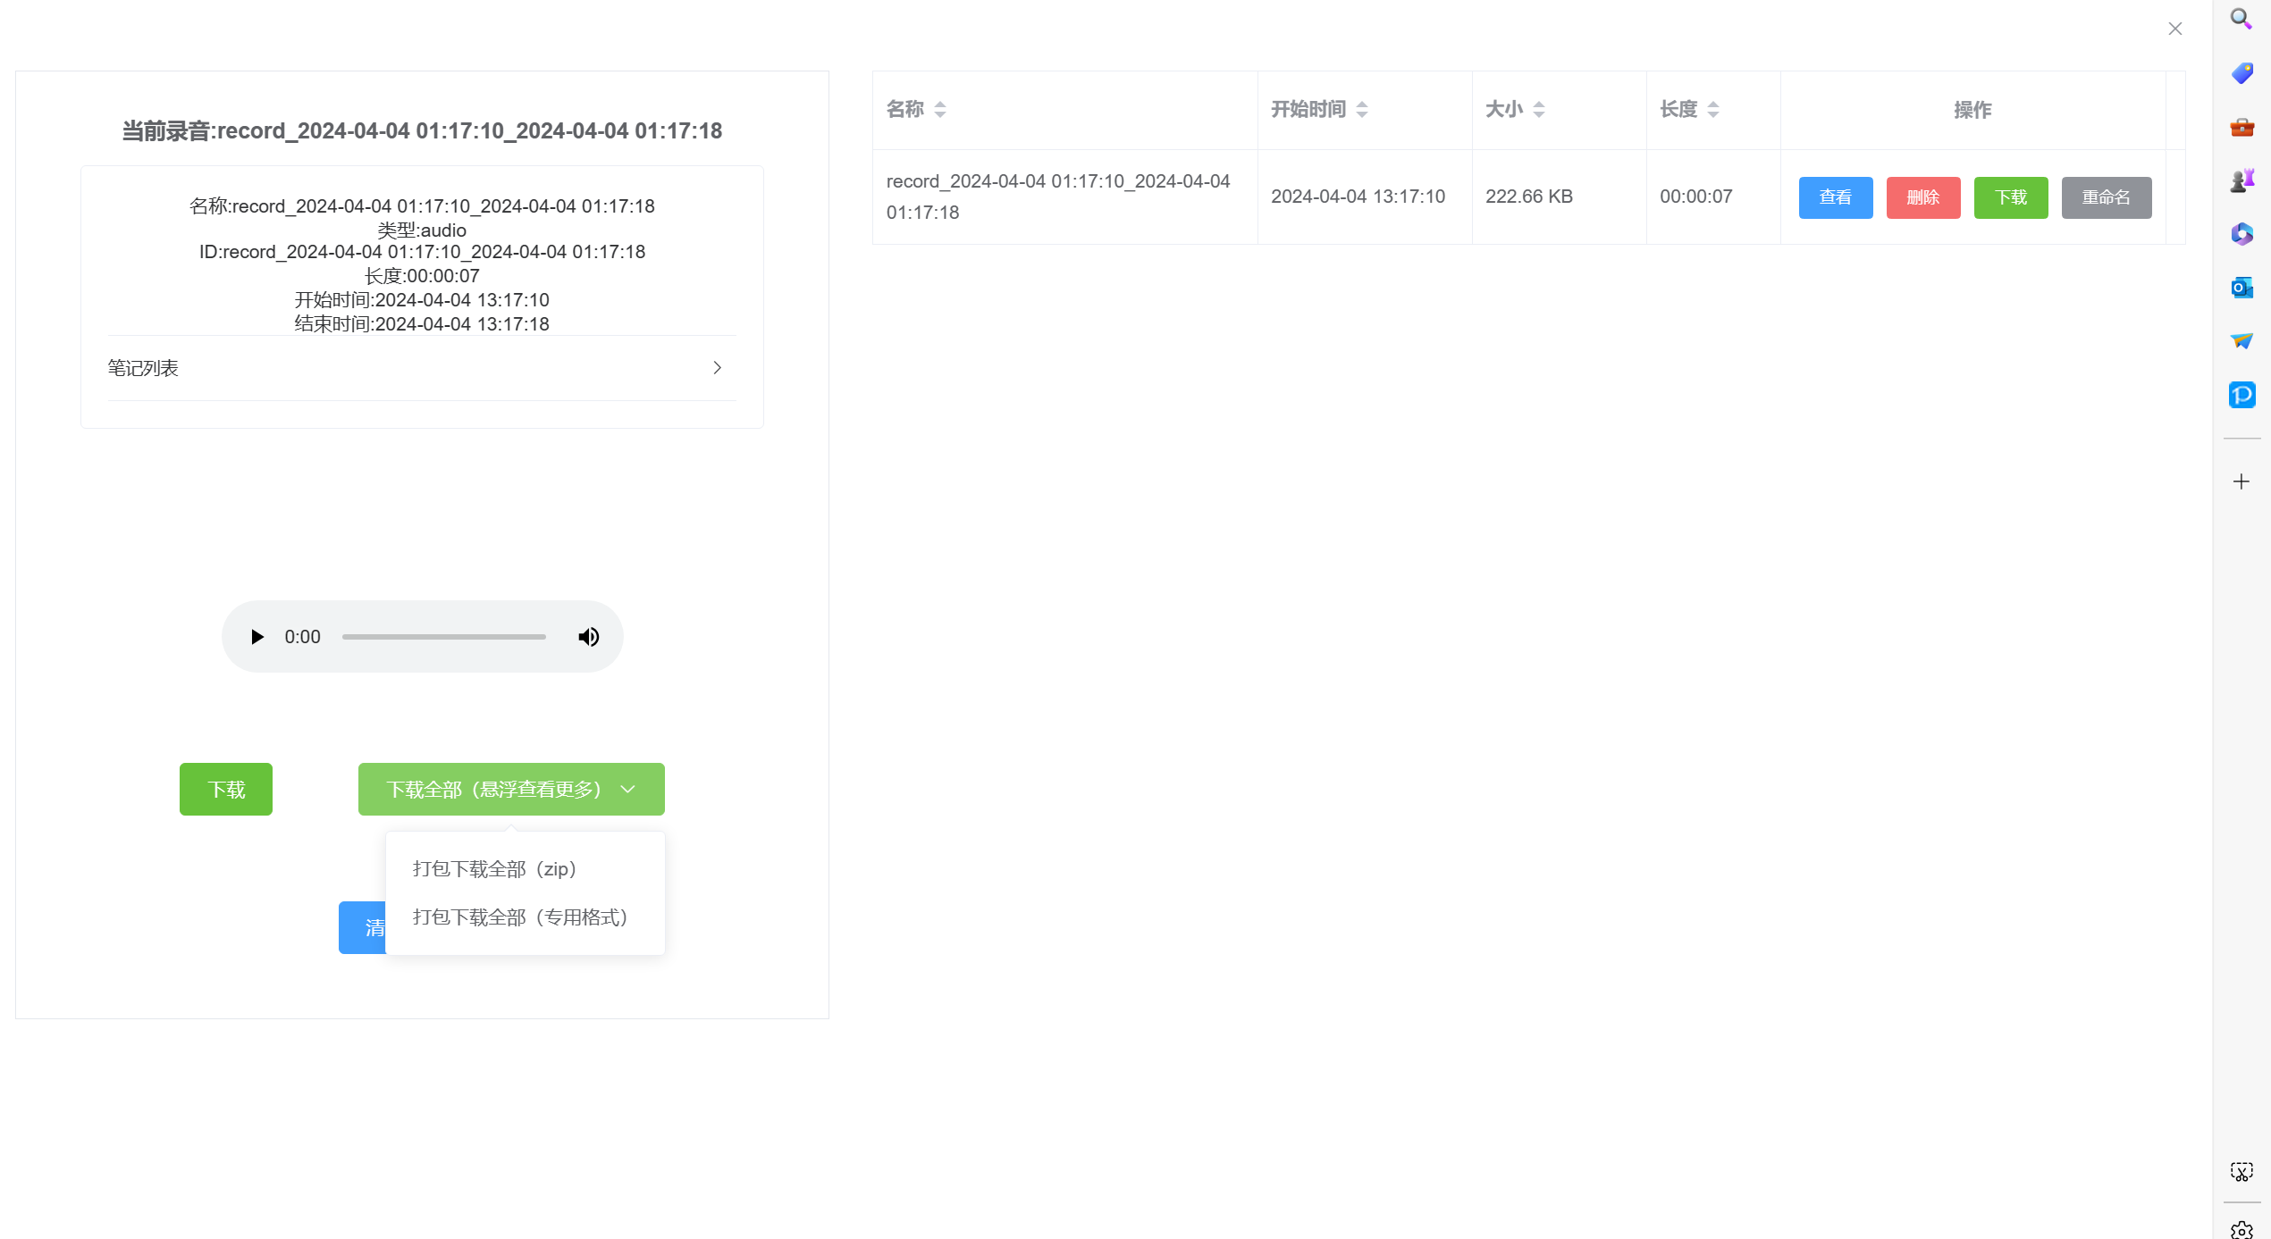Click the 名称:record_2024-04-04 info line
The width and height of the screenshot is (2271, 1239).
(422, 206)
